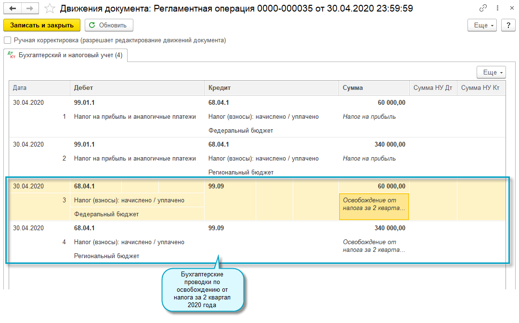Image resolution: width=519 pixels, height=323 pixels.
Task: Open Еще dropdown above the postings table
Action: [491, 72]
